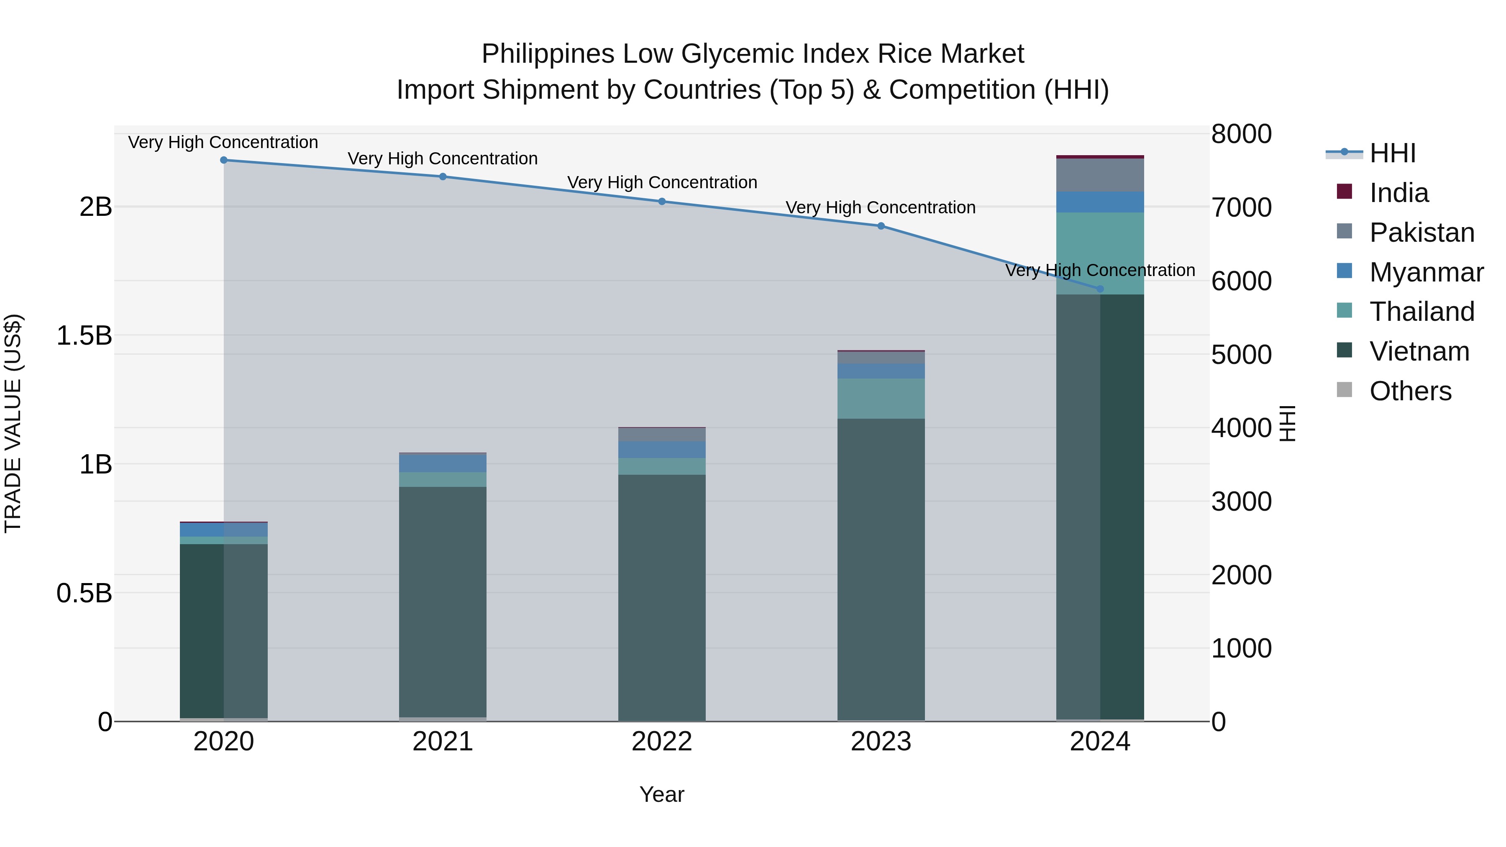Click the 'Very High Concentration' label above 2020
The height and width of the screenshot is (847, 1506).
click(x=223, y=142)
